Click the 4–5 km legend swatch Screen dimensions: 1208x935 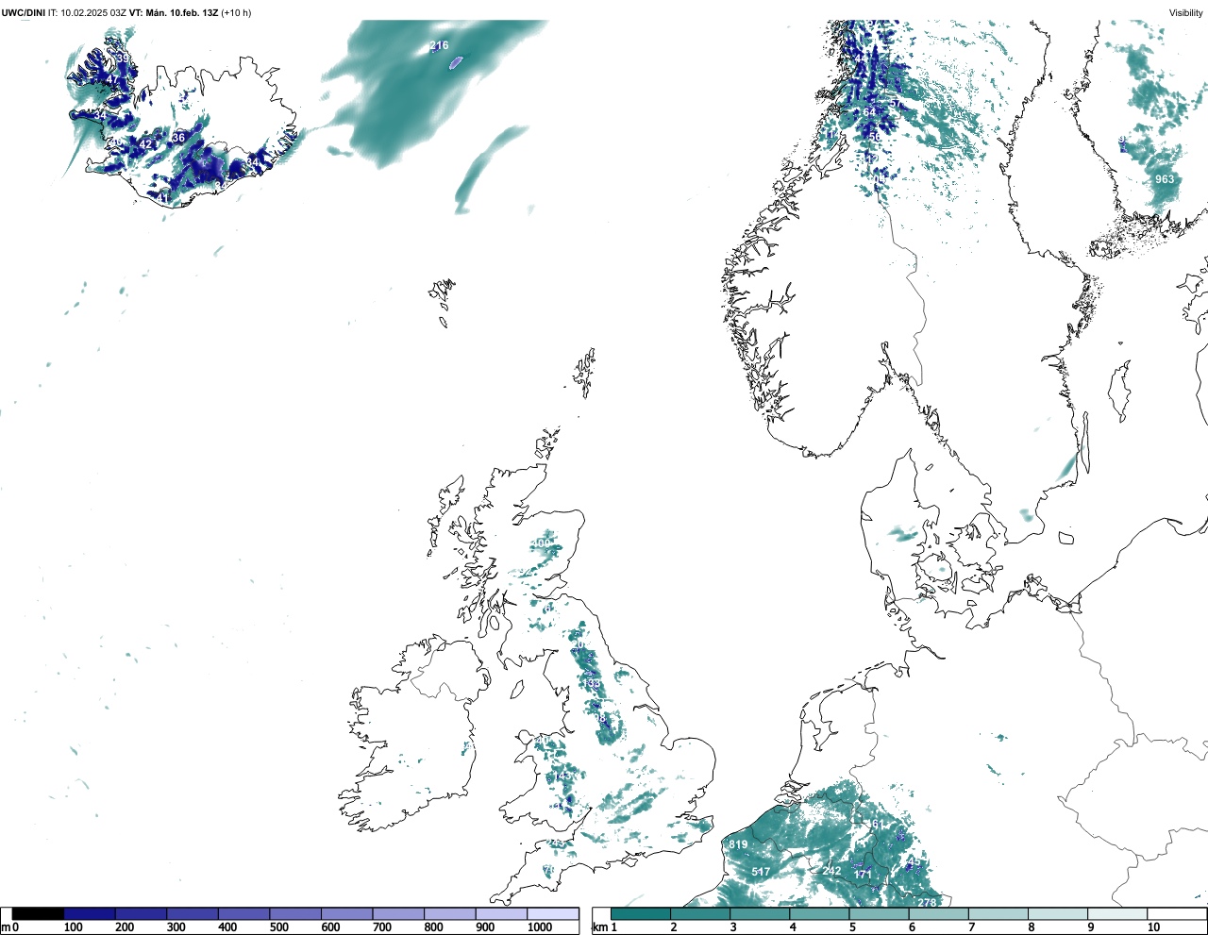click(819, 913)
